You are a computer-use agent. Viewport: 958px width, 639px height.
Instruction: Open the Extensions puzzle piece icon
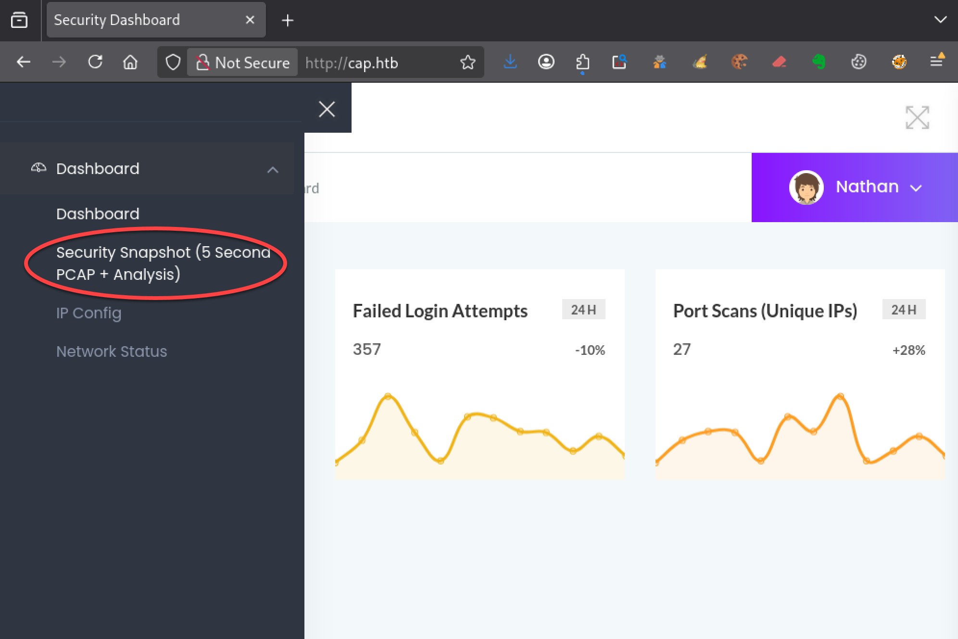[x=582, y=62]
